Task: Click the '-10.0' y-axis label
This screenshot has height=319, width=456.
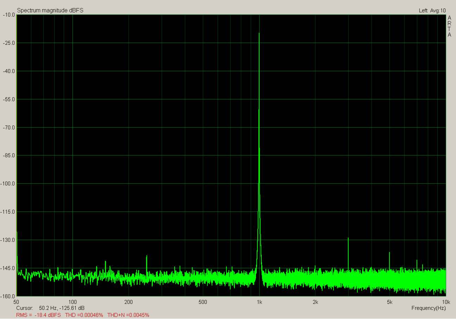Action: pyautogui.click(x=8, y=15)
